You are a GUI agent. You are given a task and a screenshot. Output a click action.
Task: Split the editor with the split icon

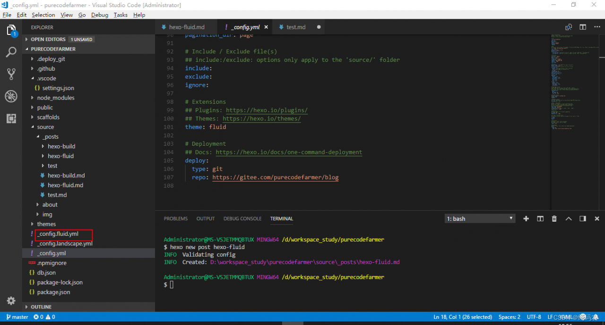click(583, 27)
